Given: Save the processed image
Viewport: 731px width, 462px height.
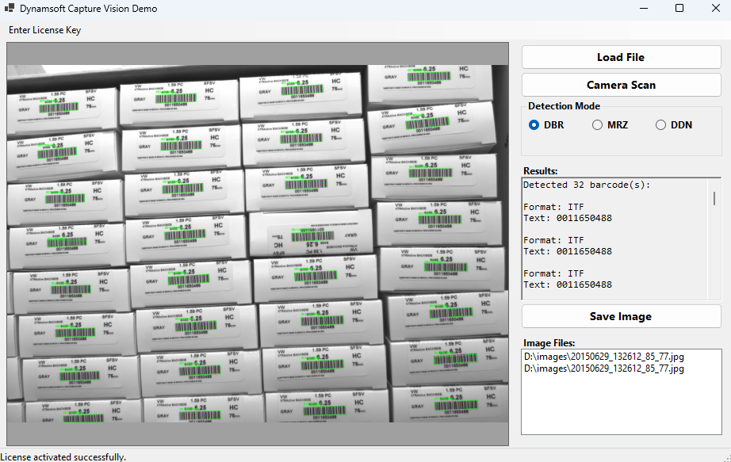Looking at the screenshot, I should pos(621,315).
